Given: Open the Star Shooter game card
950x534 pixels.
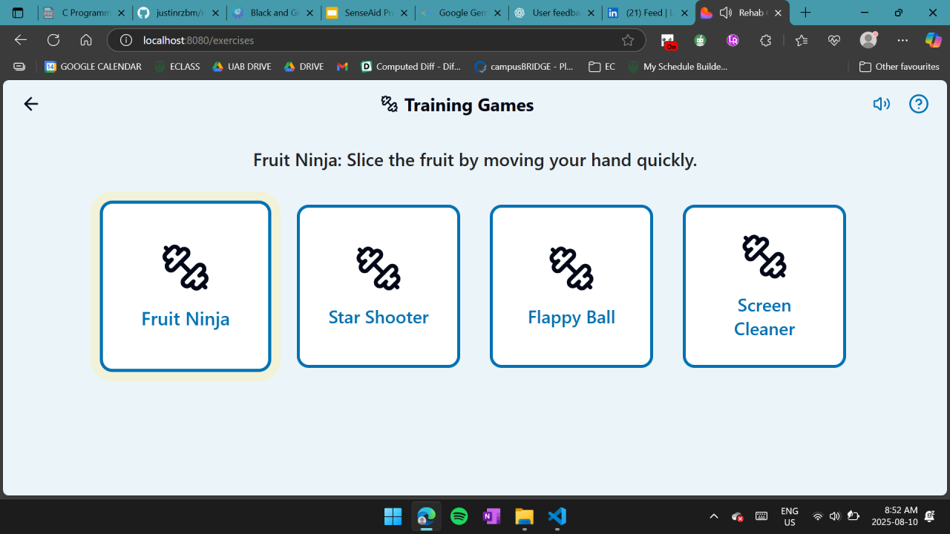Looking at the screenshot, I should 379,286.
